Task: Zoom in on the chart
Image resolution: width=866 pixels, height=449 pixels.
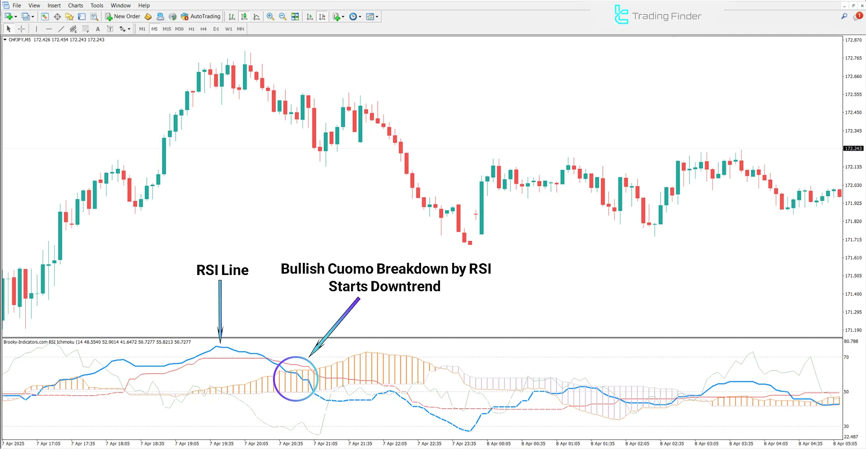Action: point(270,17)
